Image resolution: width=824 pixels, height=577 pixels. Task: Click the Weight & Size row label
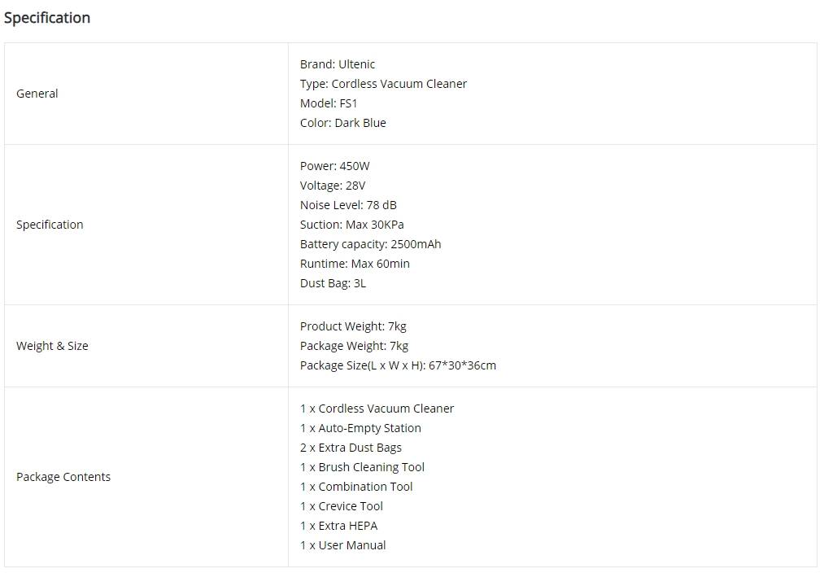point(52,346)
